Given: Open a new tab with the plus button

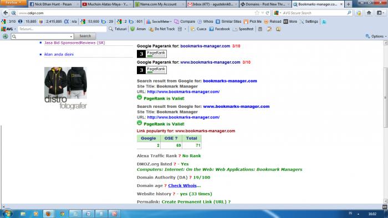Looking at the screenshot, I should click(349, 4).
